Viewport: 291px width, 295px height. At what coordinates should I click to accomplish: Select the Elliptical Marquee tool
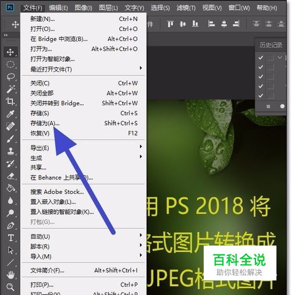coord(10,65)
